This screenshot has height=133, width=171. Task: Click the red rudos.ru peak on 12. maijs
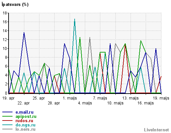[x=125, y=45]
